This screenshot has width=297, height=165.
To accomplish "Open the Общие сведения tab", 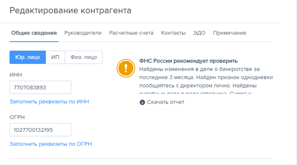I will coord(34,33).
